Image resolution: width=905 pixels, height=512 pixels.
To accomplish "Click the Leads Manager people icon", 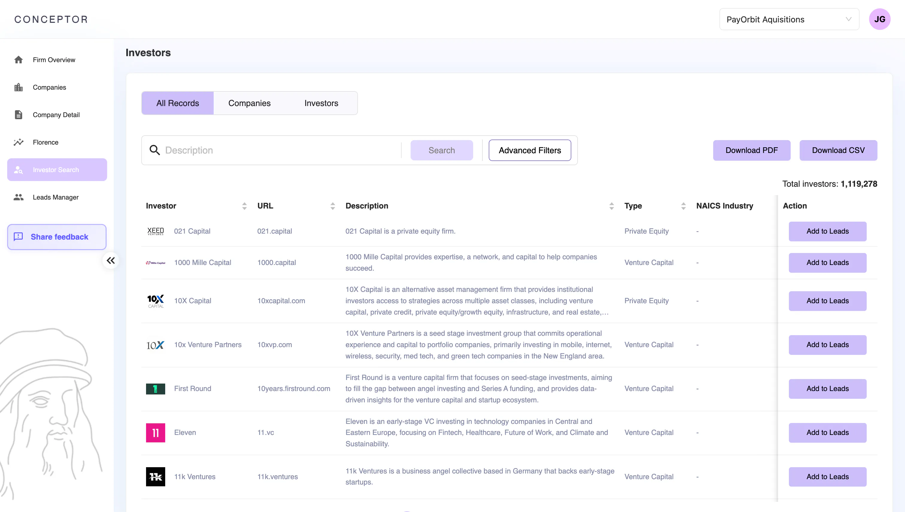I will (18, 197).
